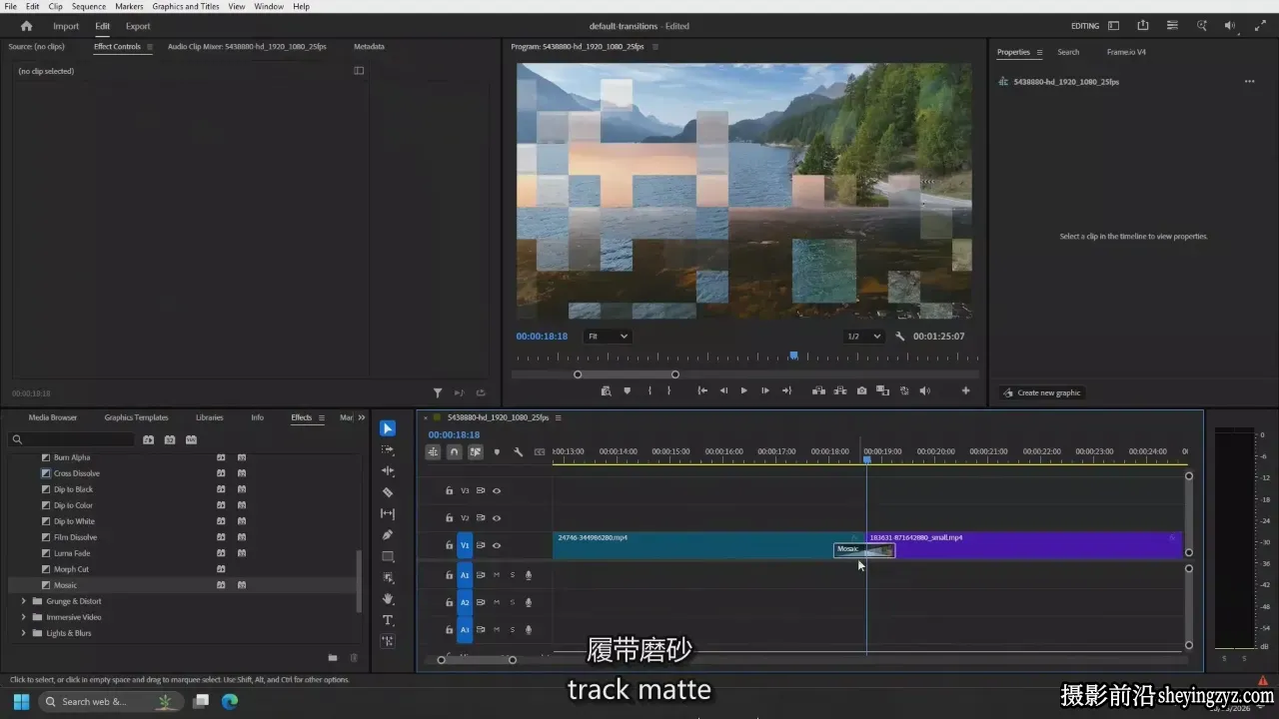1279x719 pixels.
Task: Select Cross Dissolve in Effects list
Action: click(77, 473)
